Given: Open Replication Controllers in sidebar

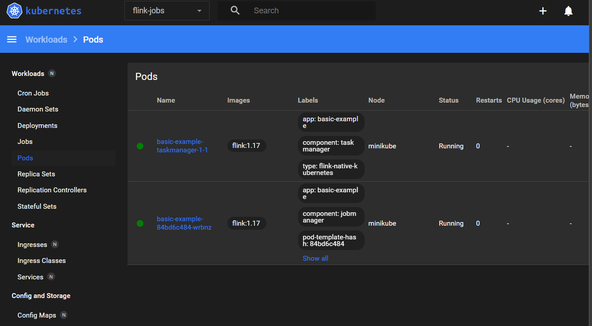Looking at the screenshot, I should coord(52,190).
